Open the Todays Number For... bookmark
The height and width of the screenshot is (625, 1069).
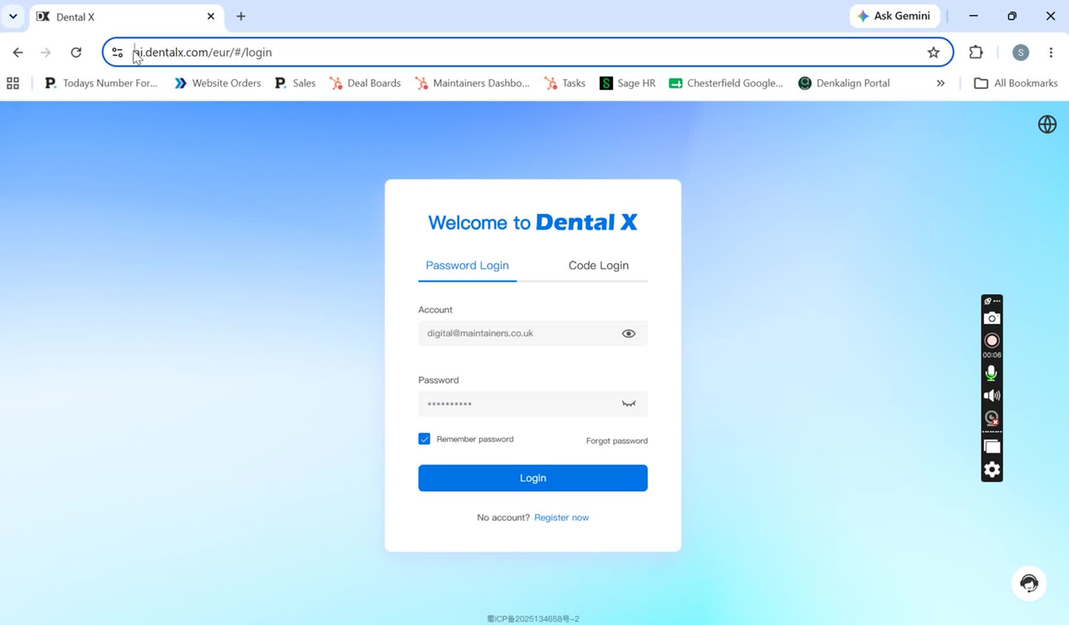101,83
